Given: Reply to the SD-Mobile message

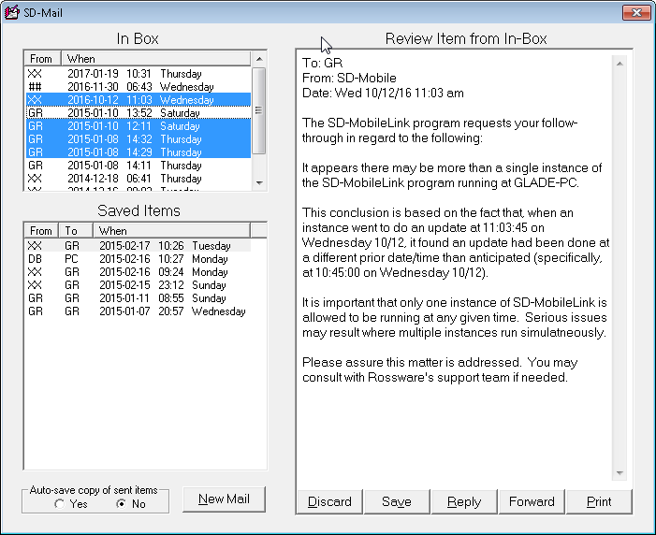Looking at the screenshot, I should pos(464,501).
